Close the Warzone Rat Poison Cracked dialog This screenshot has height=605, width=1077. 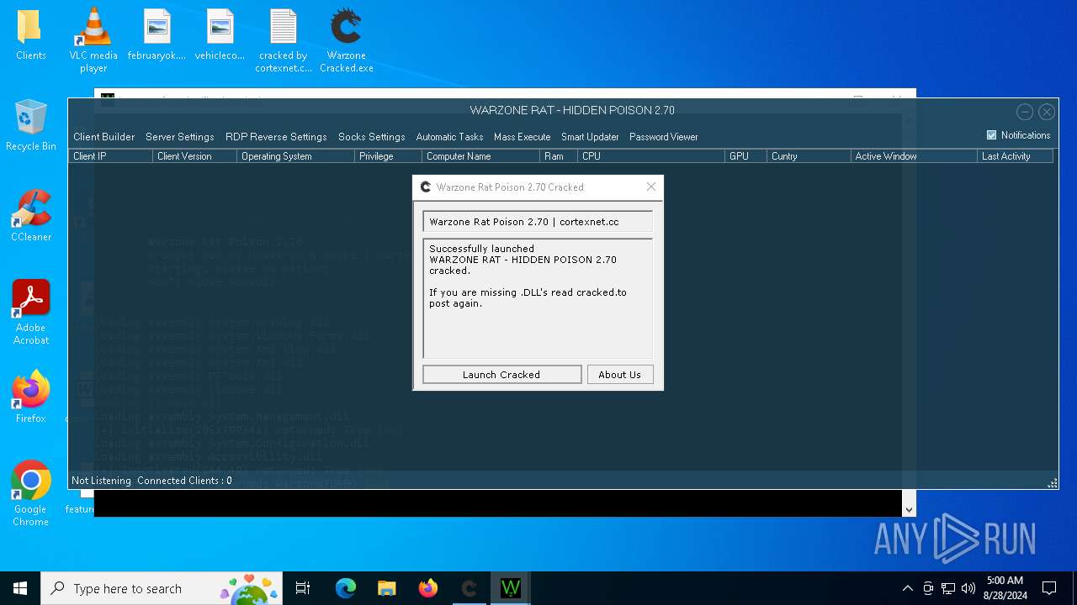tap(650, 187)
